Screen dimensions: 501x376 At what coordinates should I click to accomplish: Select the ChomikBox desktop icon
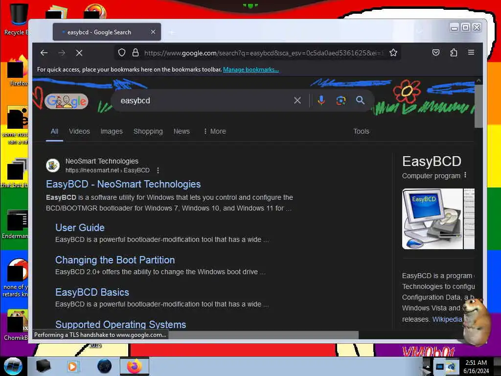pyautogui.click(x=15, y=325)
